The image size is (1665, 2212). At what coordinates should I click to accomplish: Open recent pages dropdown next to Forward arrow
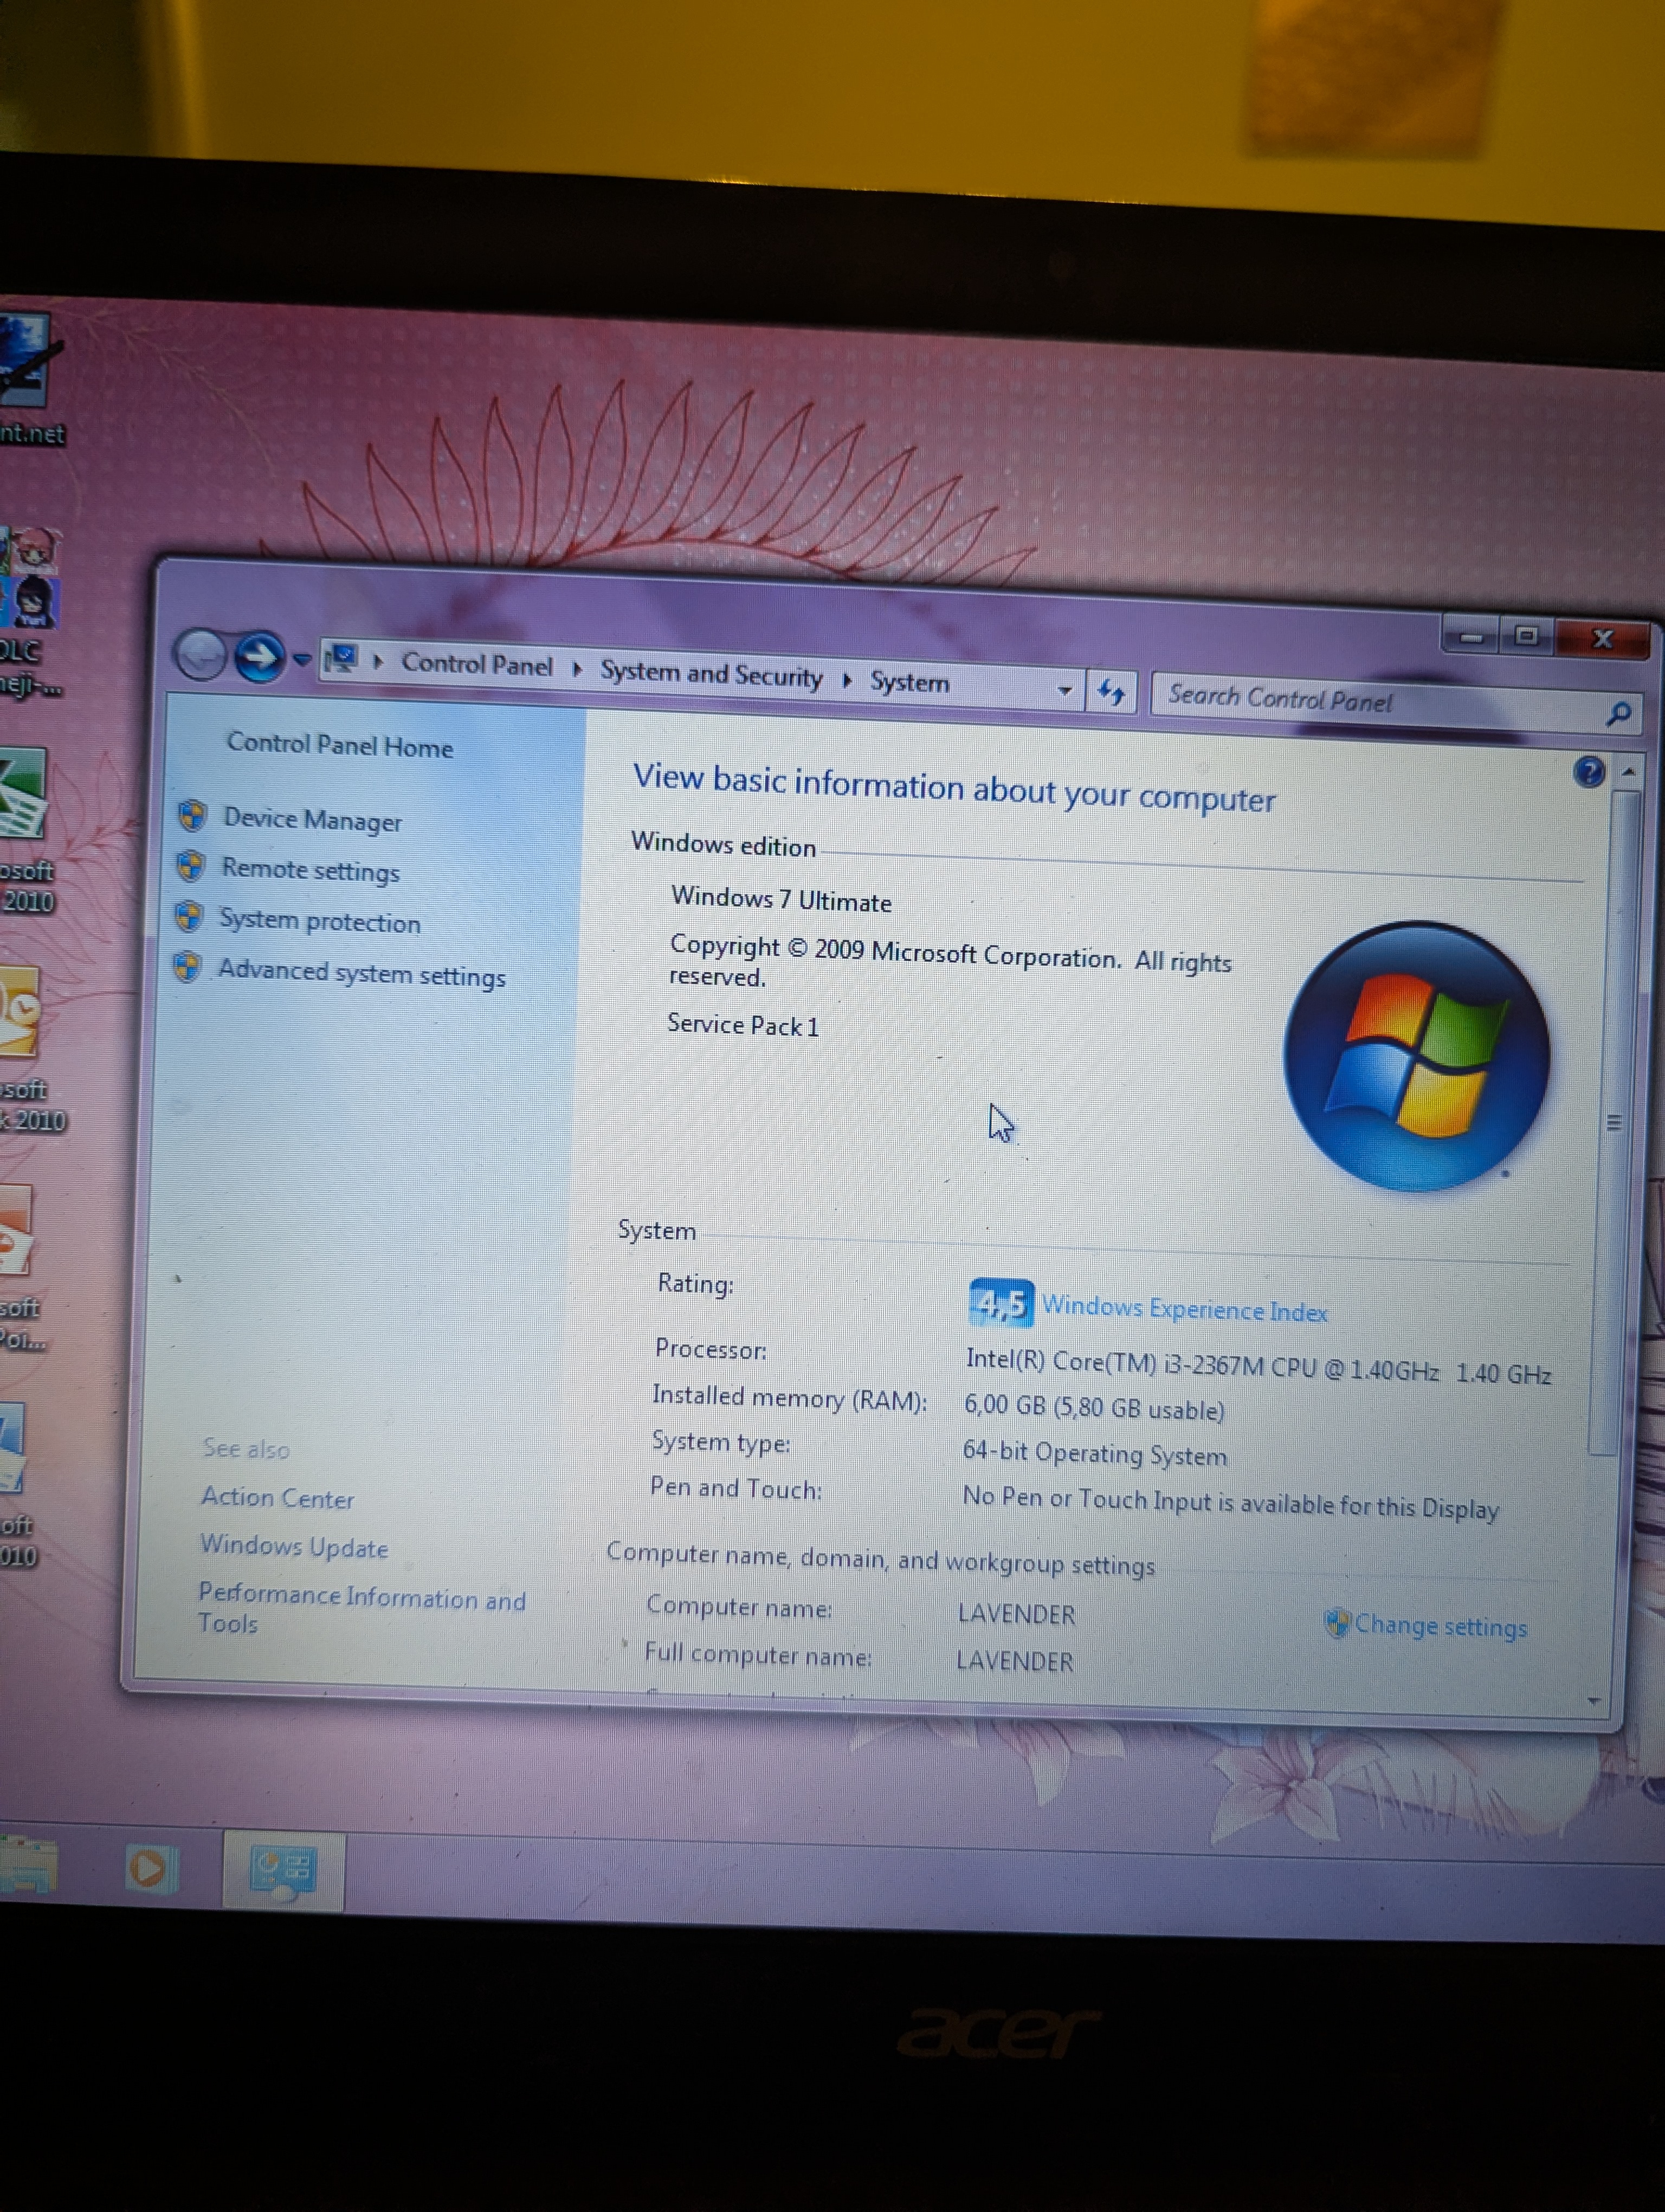tap(302, 660)
